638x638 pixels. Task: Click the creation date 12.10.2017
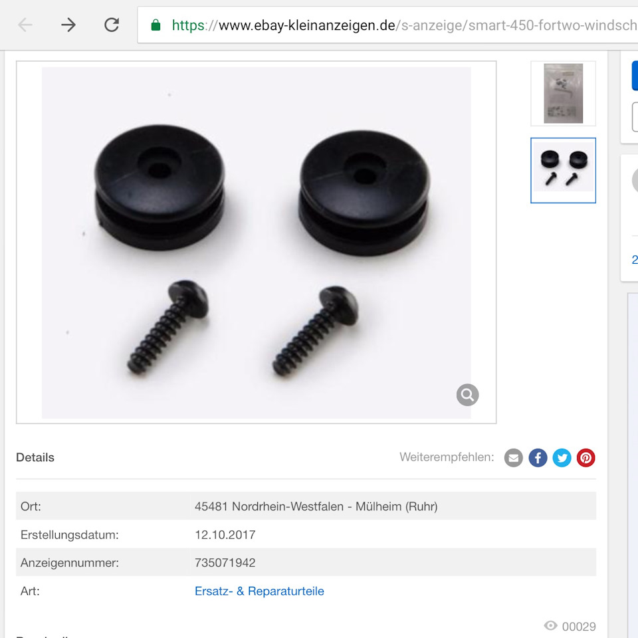coord(225,534)
